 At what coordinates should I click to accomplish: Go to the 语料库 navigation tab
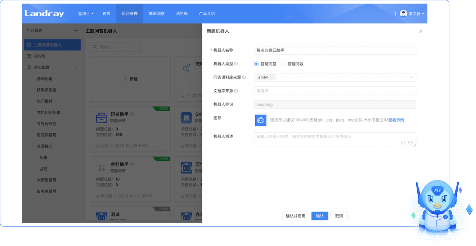(x=182, y=13)
